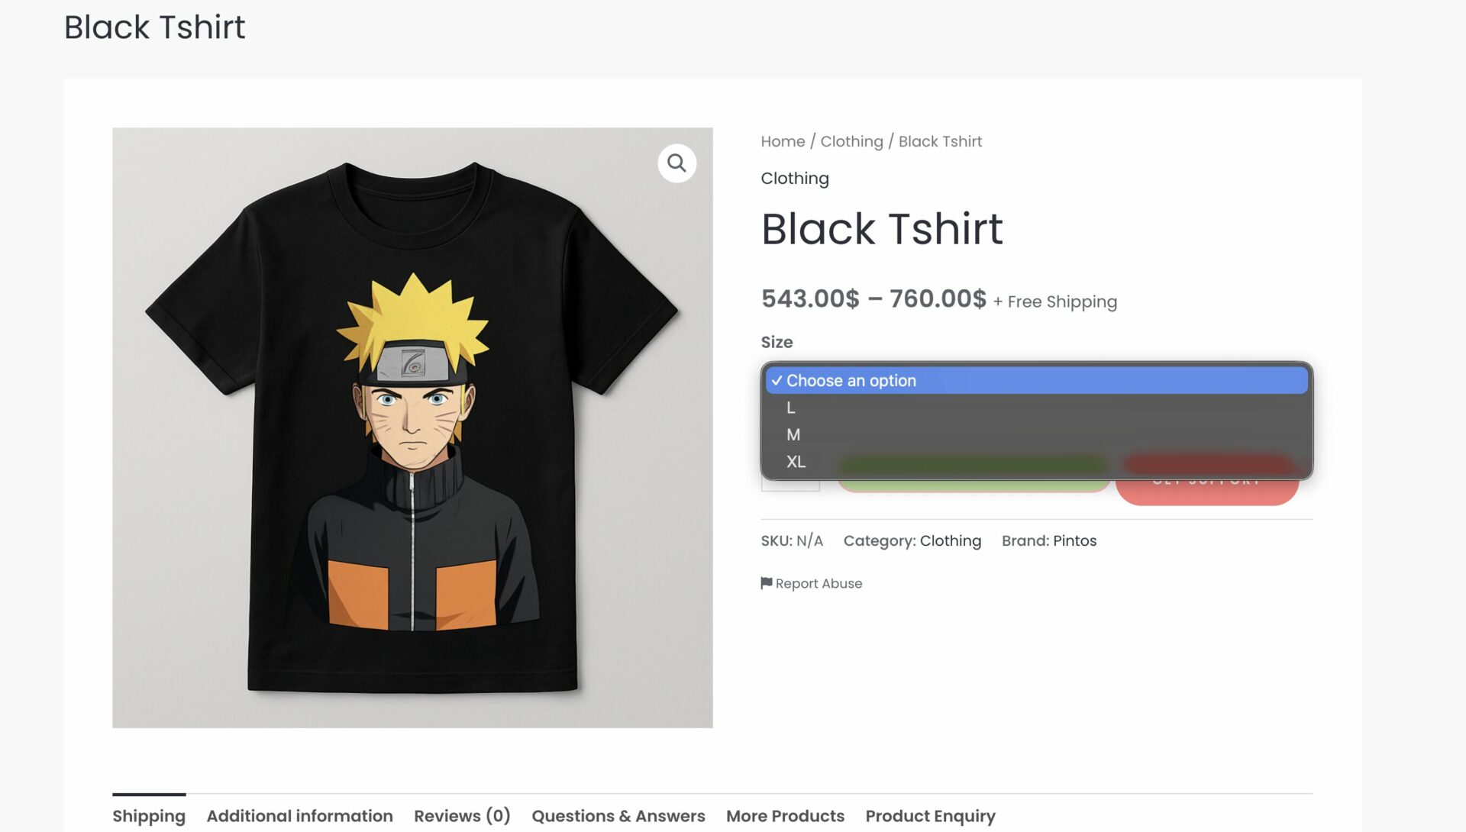This screenshot has height=832, width=1466.
Task: Click the Clothing label above product title
Action: pyautogui.click(x=794, y=178)
